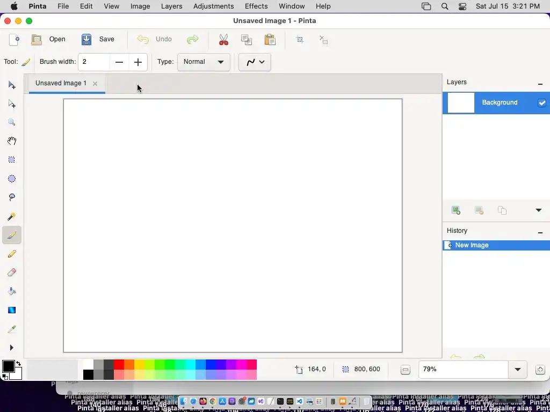Click the Copy icon in toolbar
Viewport: 550px width, 412px height.
point(247,40)
